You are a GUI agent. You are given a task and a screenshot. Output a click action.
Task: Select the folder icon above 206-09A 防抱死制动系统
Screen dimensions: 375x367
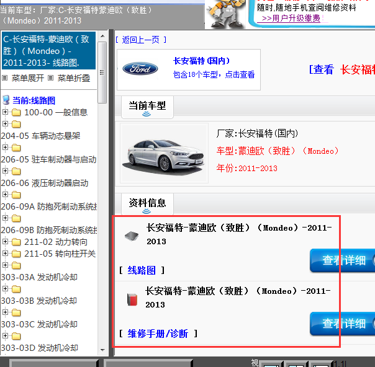(16, 195)
